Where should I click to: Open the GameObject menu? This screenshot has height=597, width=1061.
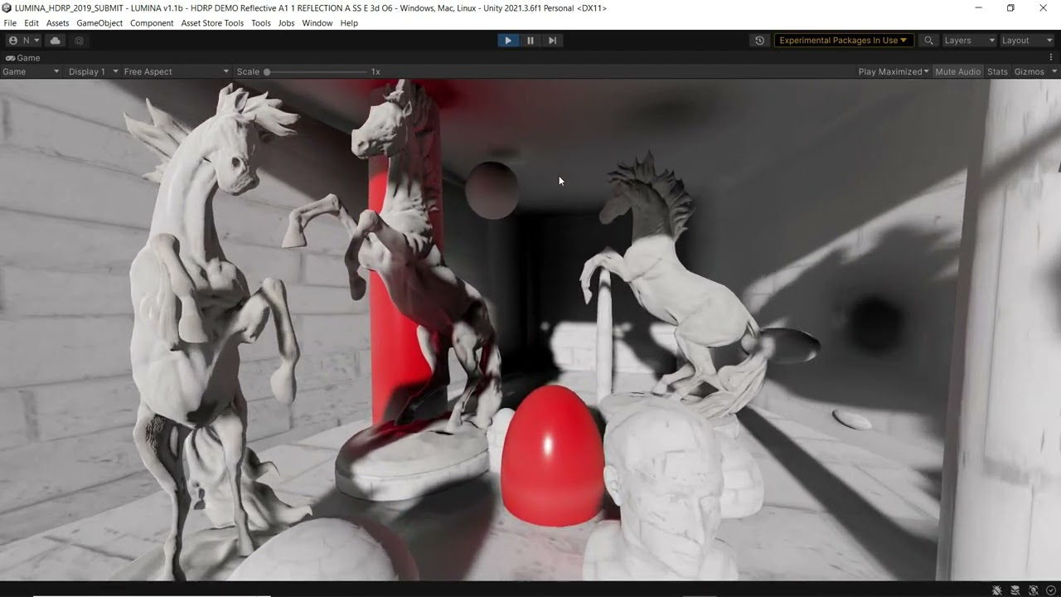[x=99, y=23]
